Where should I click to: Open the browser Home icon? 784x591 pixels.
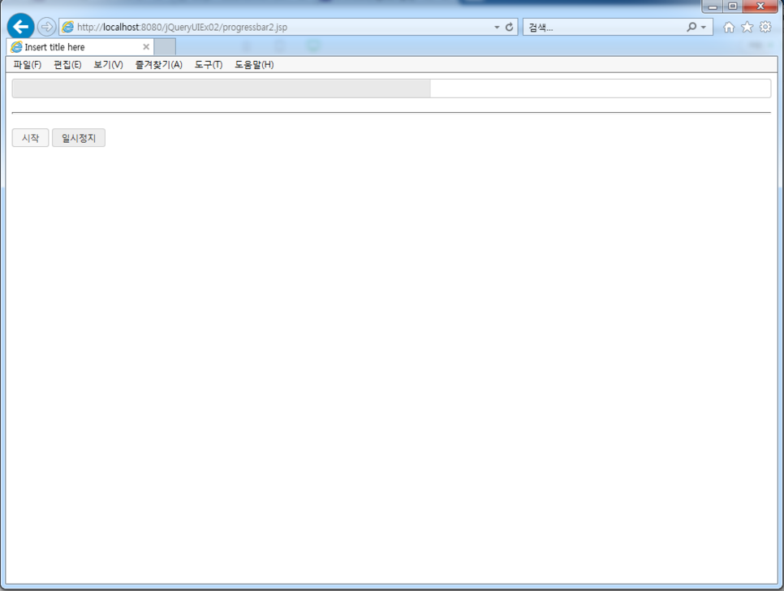[x=729, y=27]
